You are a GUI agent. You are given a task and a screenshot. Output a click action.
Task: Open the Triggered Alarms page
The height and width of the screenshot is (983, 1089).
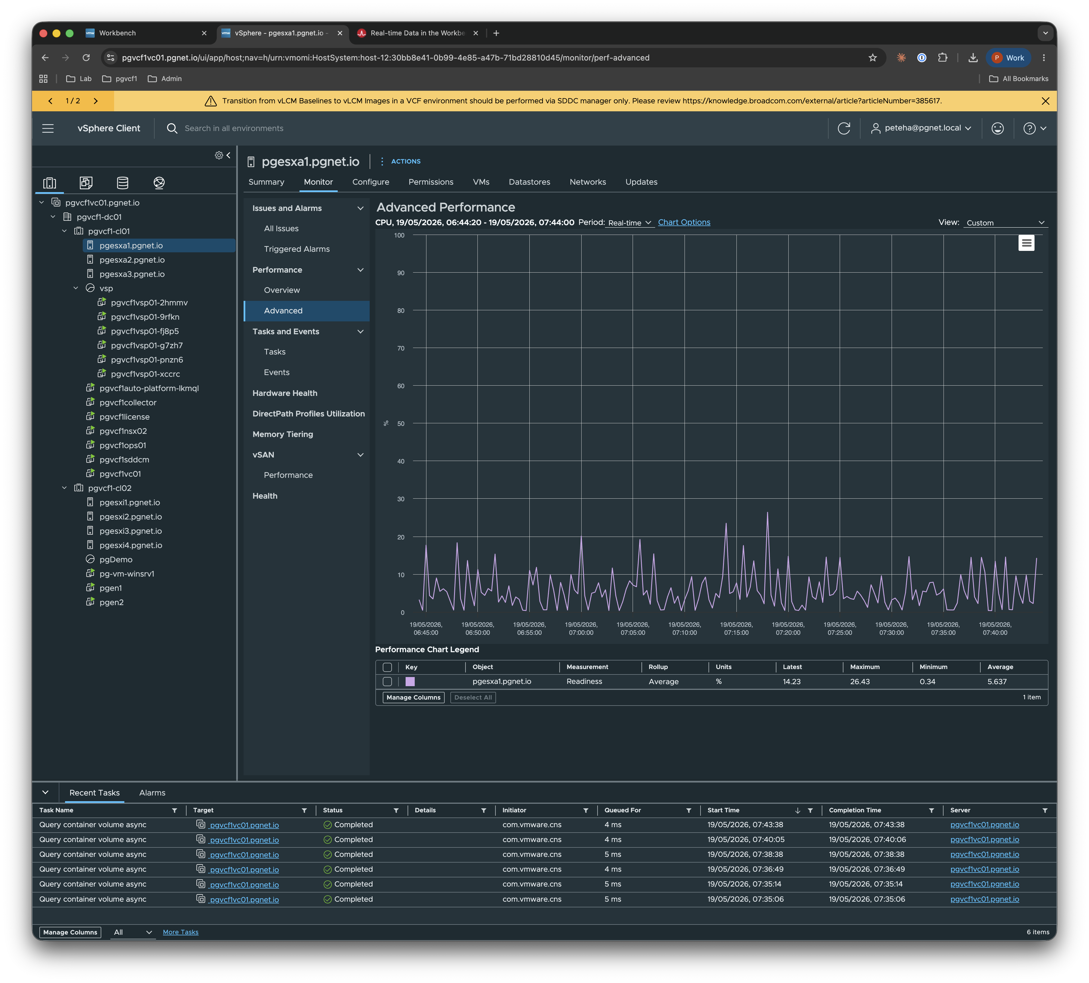click(x=297, y=249)
